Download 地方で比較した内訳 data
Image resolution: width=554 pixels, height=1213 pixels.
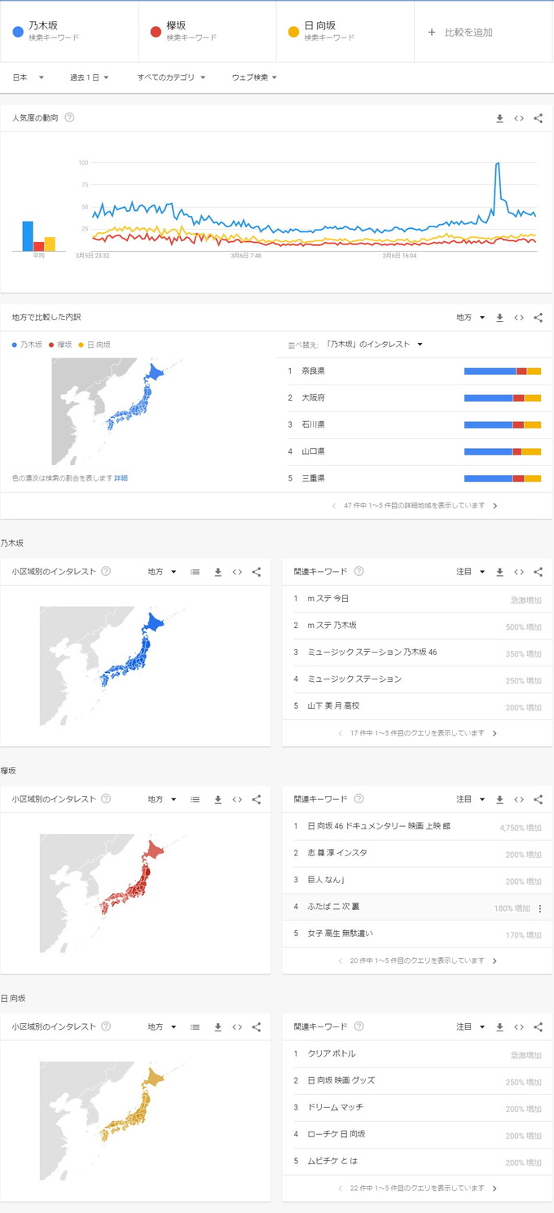click(x=499, y=318)
